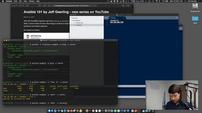Image resolution: width=202 pixels, height=113 pixels.
Task: Open the View menu
Action: tap(25, 1)
